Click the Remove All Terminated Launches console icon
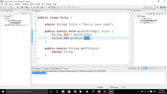167x94 pixels. tap(134, 68)
